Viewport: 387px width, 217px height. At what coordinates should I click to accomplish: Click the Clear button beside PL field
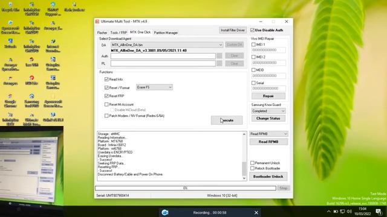tap(235, 63)
